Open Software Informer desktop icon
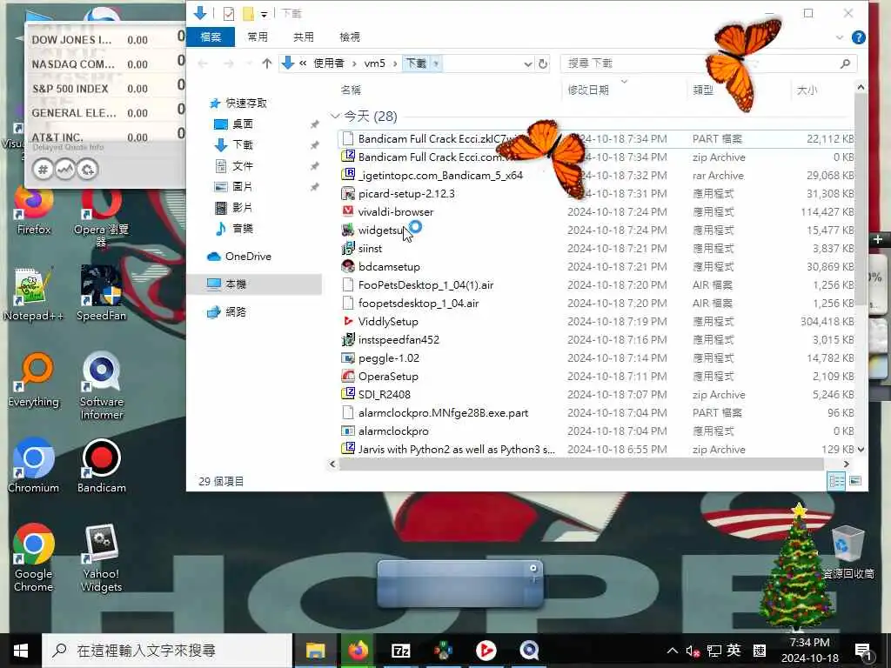This screenshot has height=668, width=891. tap(101, 386)
